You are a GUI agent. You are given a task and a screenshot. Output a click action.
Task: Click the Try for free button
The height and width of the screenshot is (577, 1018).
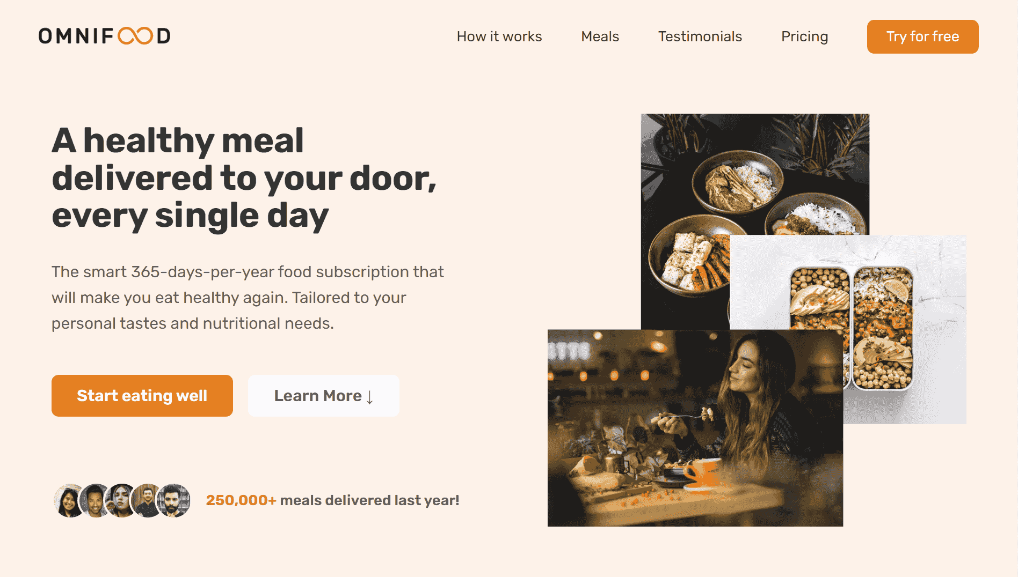click(922, 36)
